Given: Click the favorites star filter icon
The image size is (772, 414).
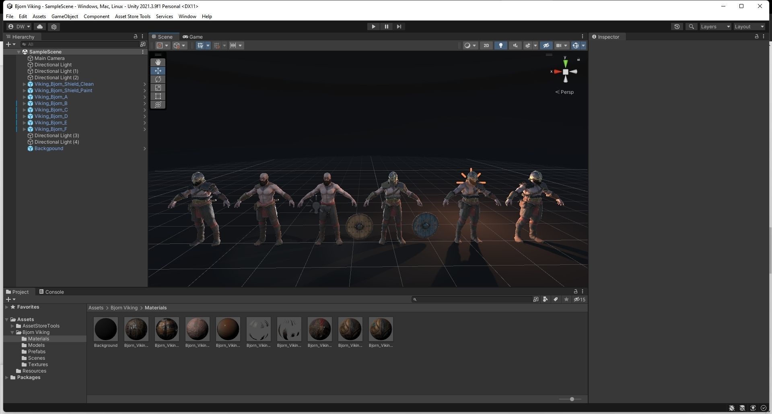Looking at the screenshot, I should tap(566, 299).
